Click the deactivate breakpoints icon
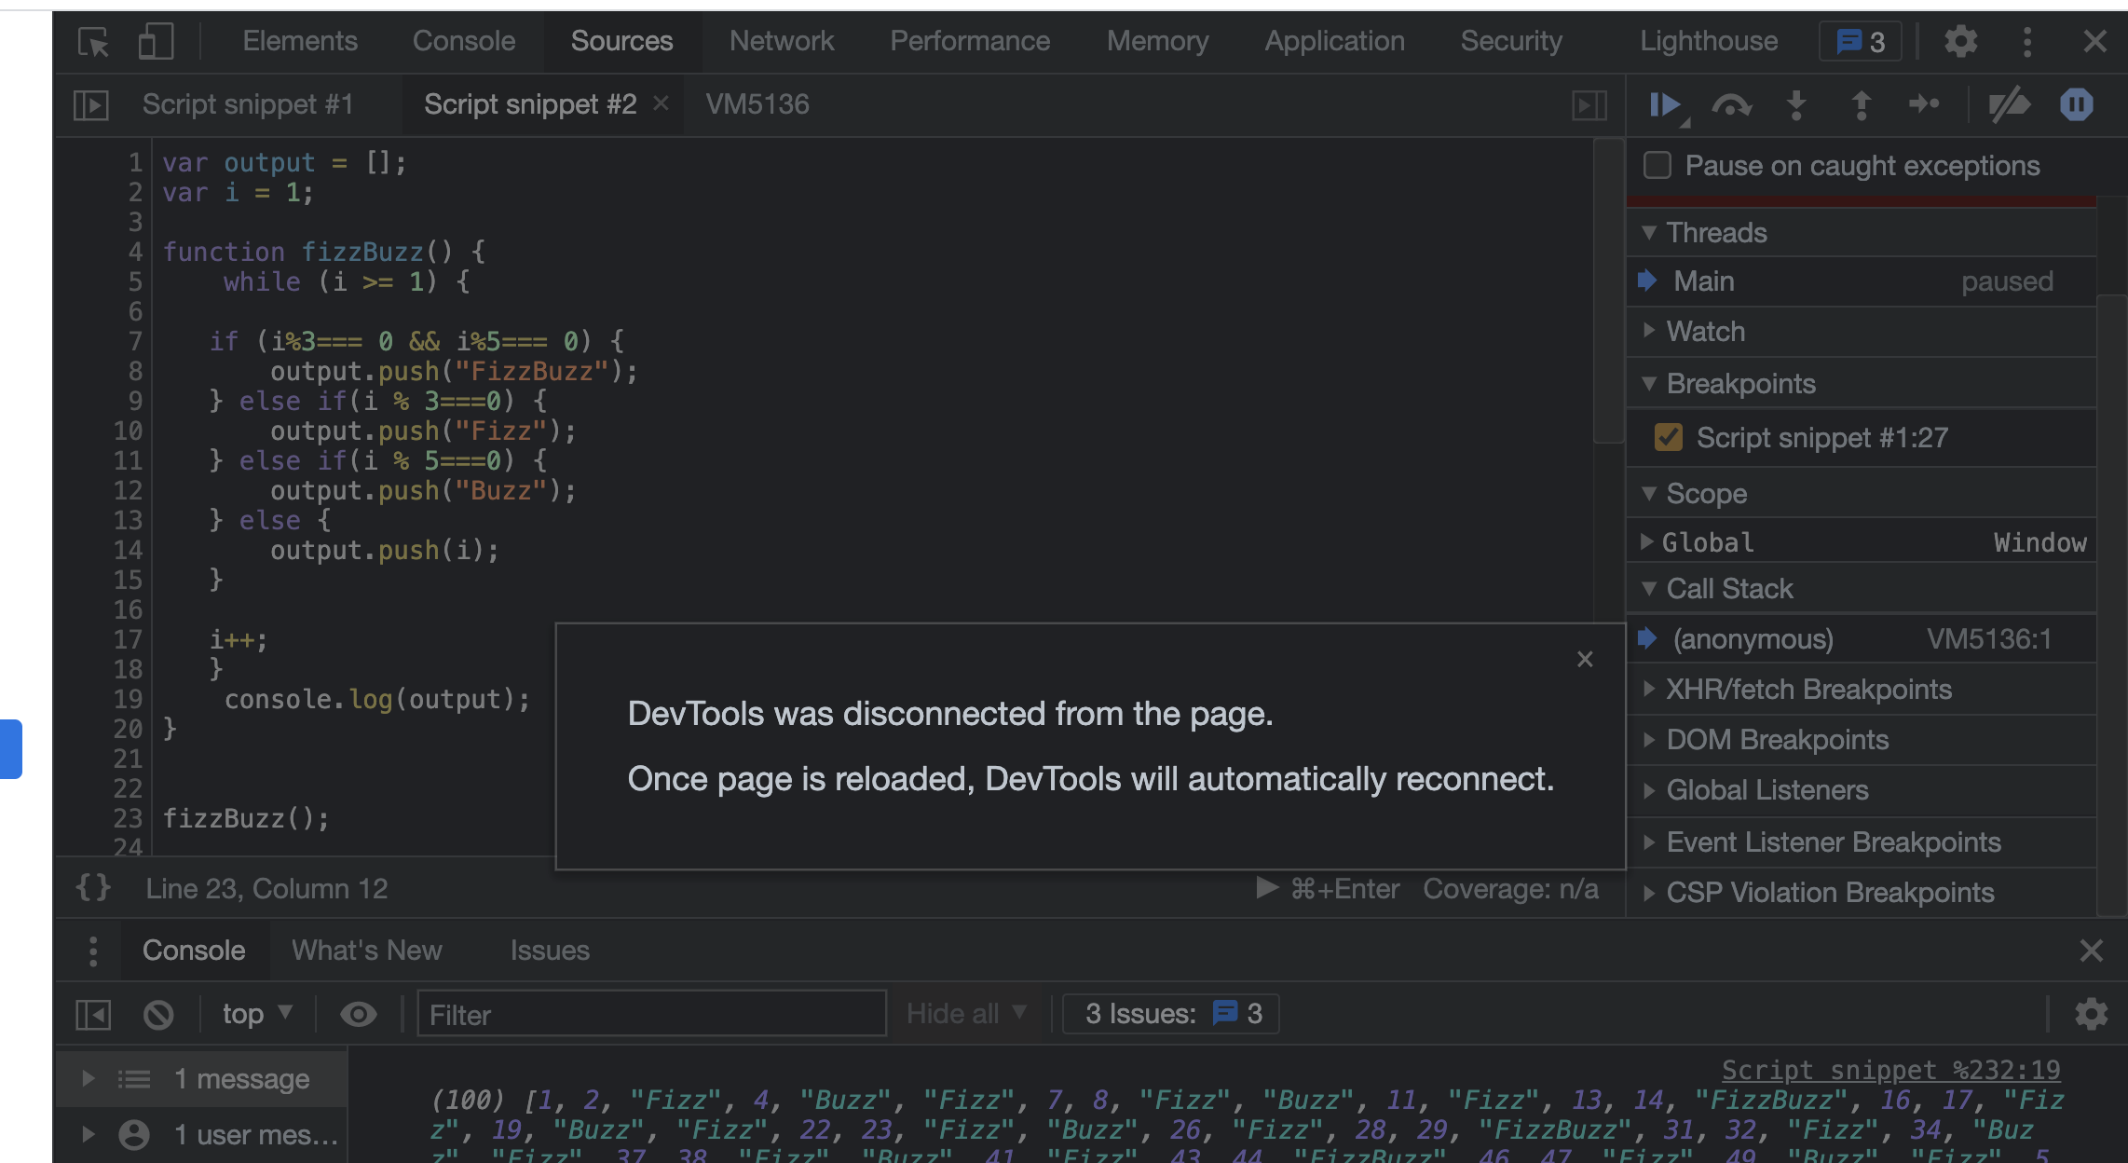Screen dimensions: 2128x1163 pos(2009,104)
